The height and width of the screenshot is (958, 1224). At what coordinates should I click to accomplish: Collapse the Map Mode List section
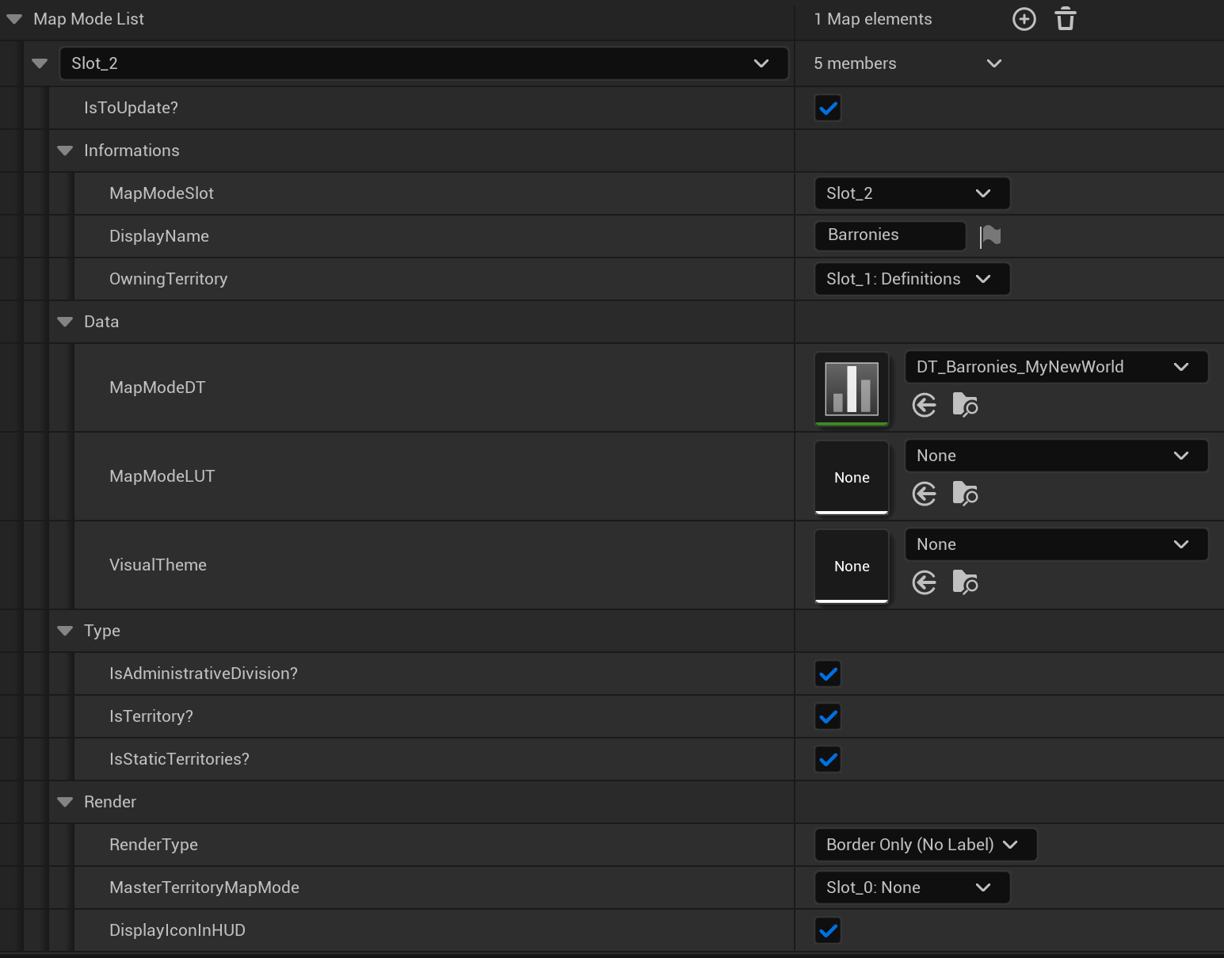click(14, 19)
